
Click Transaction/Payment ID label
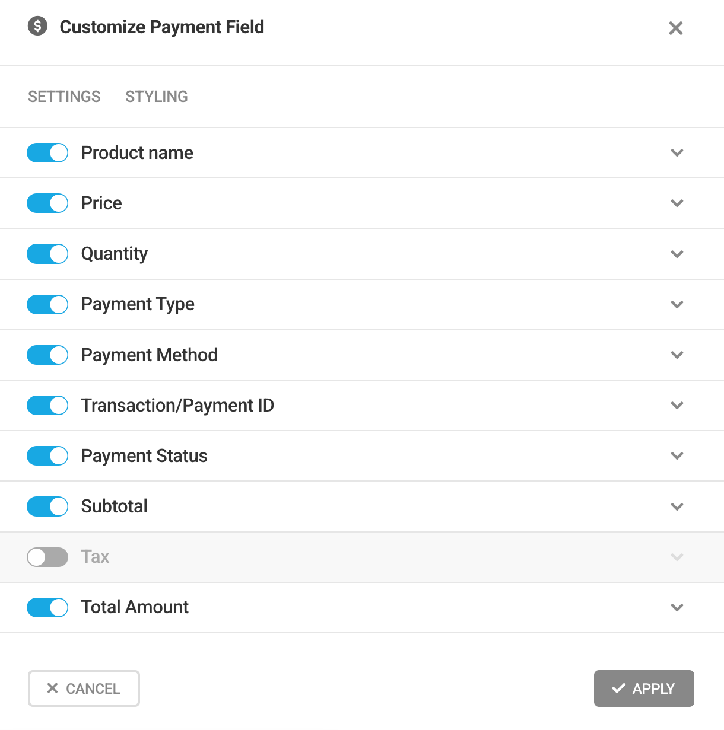(x=177, y=405)
